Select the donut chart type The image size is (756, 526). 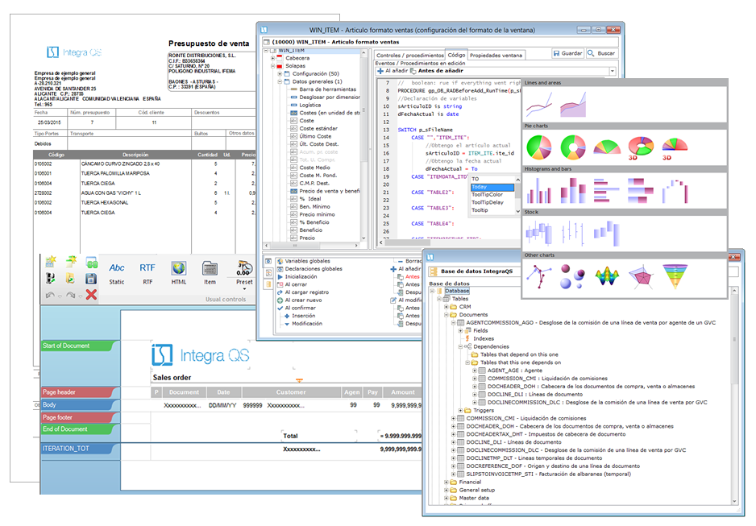pos(573,147)
